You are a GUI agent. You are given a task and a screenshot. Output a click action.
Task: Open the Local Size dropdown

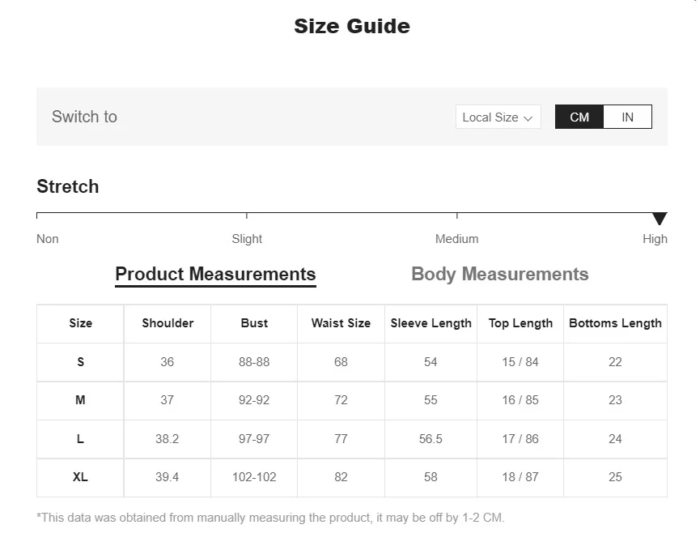[498, 117]
